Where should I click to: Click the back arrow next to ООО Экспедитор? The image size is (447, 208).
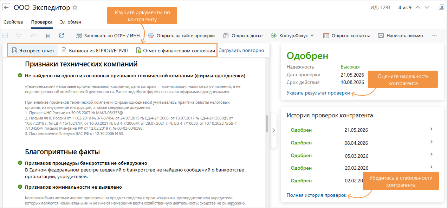[6, 7]
